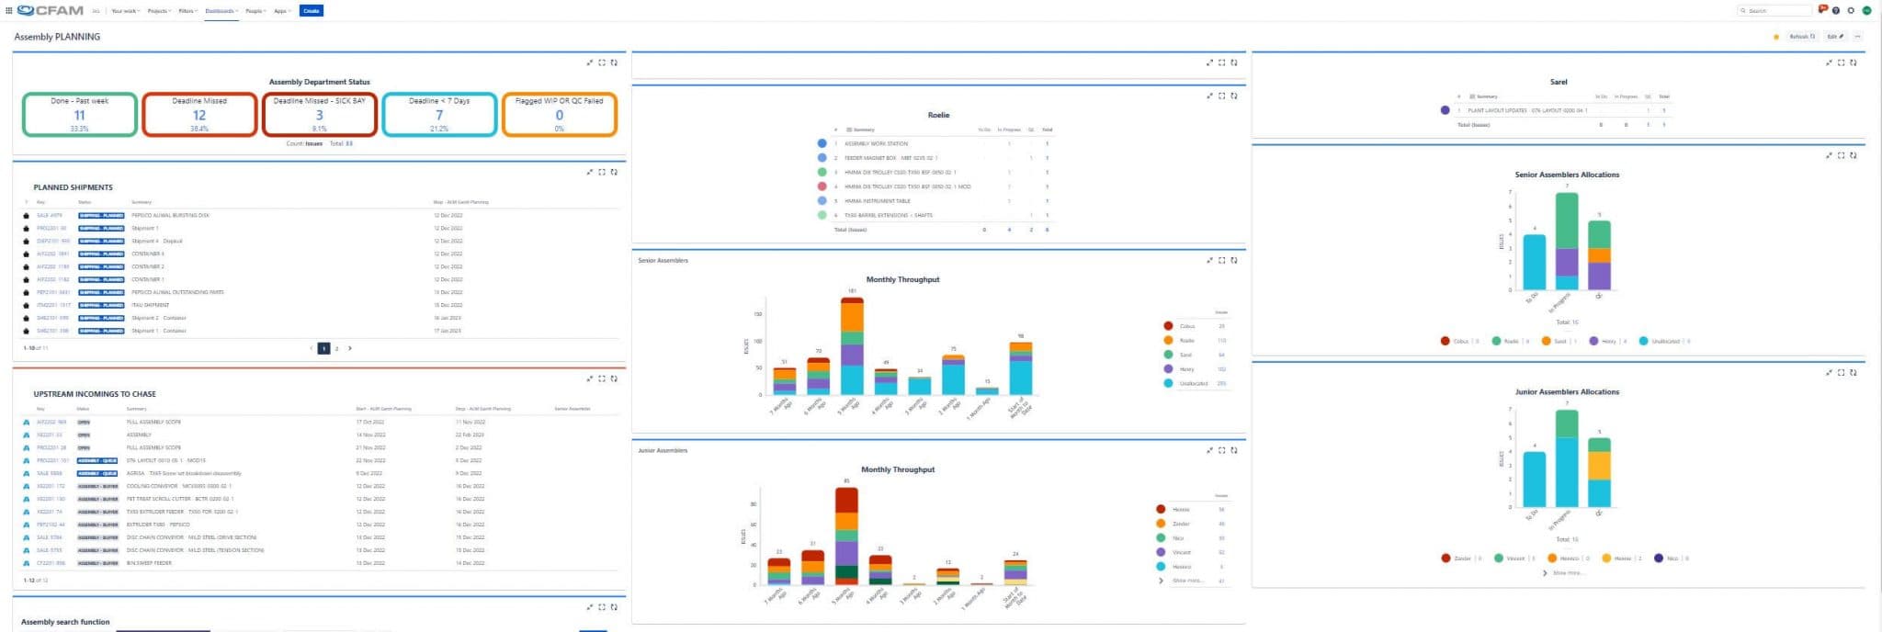Open the People menu

(x=255, y=11)
